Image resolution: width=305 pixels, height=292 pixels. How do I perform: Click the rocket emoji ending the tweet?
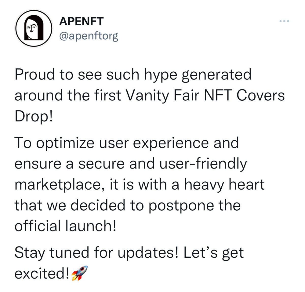point(79,273)
